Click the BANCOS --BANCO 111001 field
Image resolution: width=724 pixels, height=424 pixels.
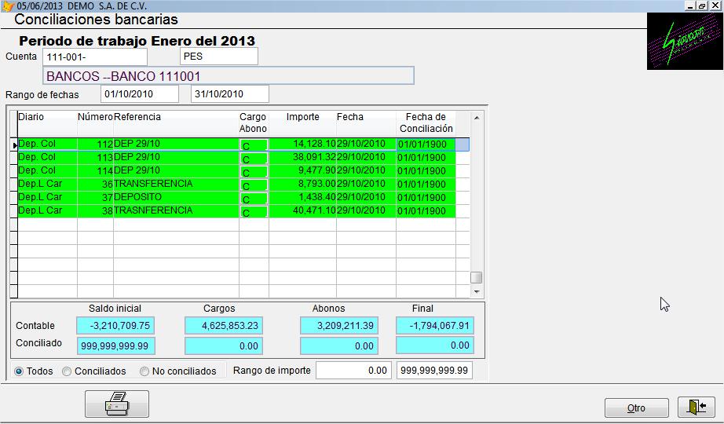coord(229,75)
